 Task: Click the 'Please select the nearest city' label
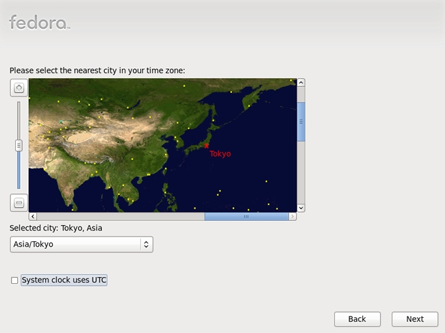coord(97,70)
